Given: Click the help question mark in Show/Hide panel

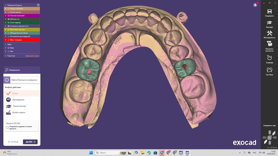Looking at the screenshot, I should (38, 5).
